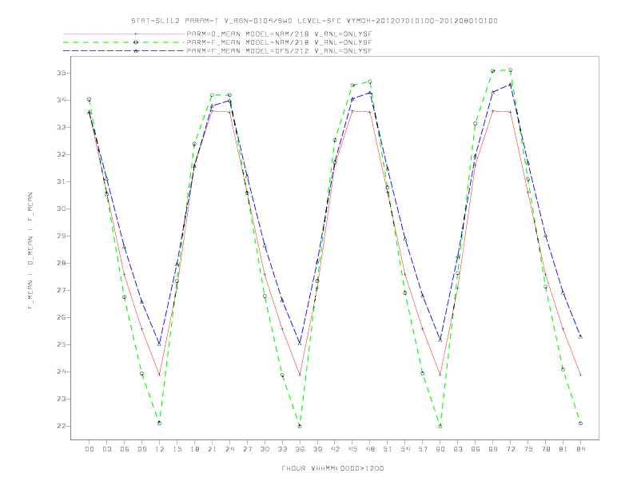Click the green circle data point at hour 12

160,423
